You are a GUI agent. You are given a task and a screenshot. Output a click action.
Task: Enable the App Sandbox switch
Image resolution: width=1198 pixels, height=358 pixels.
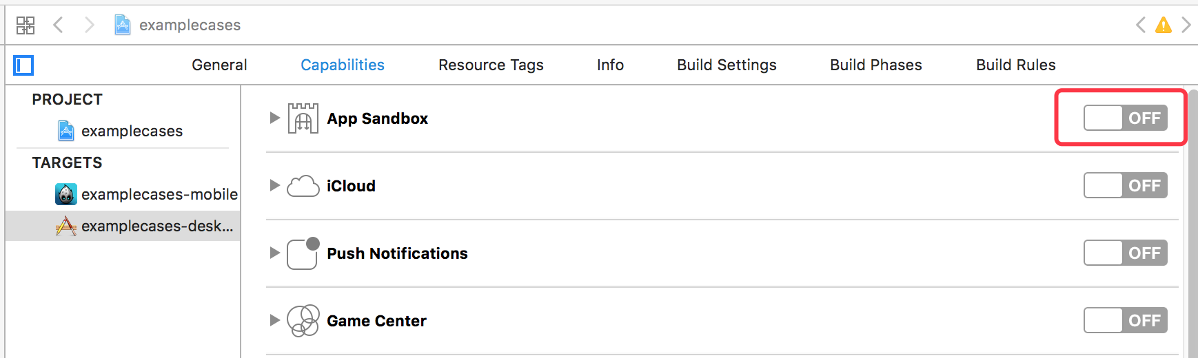tap(1125, 118)
